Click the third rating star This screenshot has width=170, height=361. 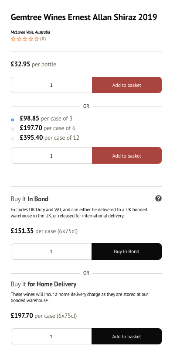(x=25, y=39)
